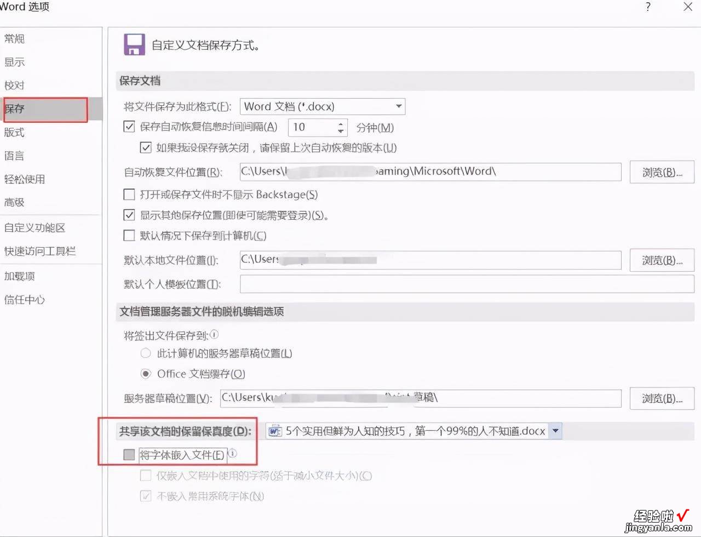Open the document fidelity dropdown arrow
Viewport: 701px width, 537px height.
click(555, 431)
